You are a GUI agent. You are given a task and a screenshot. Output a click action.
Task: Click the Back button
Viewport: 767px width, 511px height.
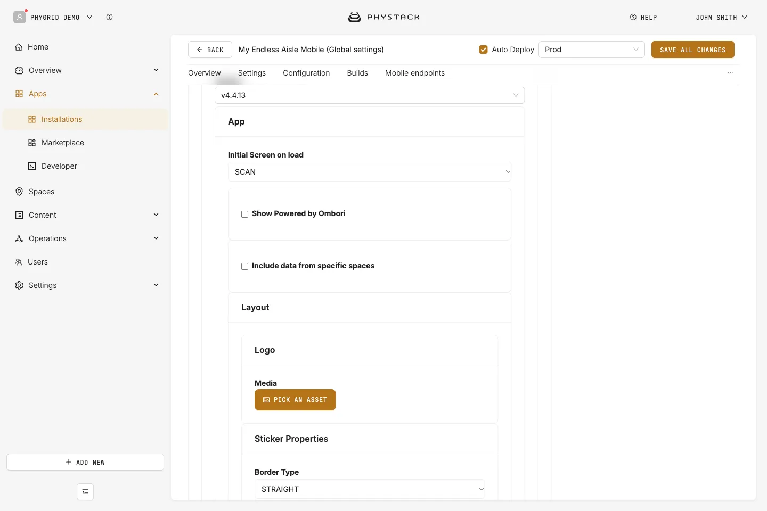pyautogui.click(x=210, y=50)
